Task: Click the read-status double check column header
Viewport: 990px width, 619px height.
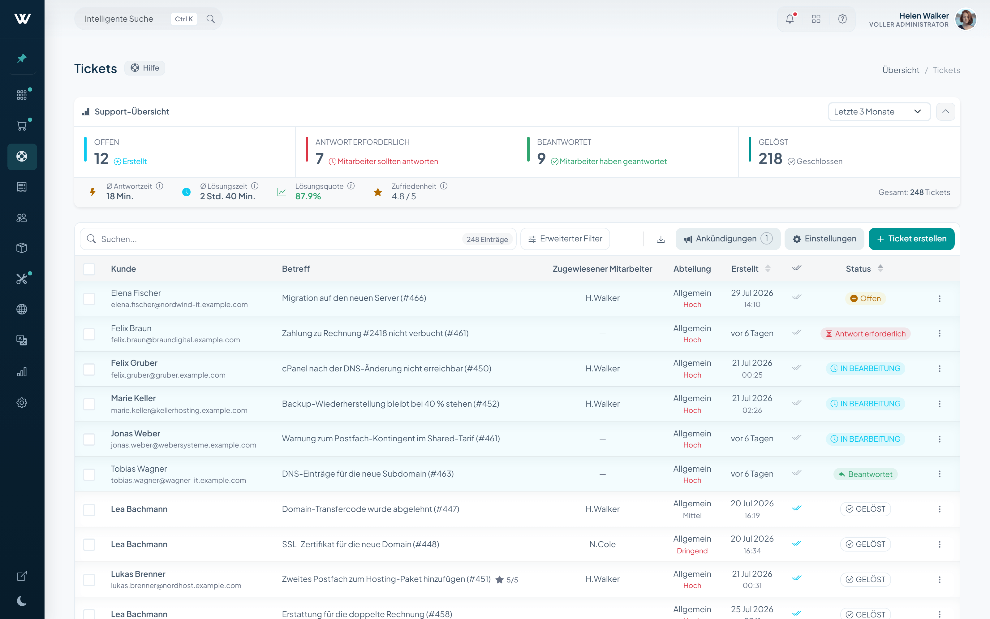Action: [x=797, y=268]
